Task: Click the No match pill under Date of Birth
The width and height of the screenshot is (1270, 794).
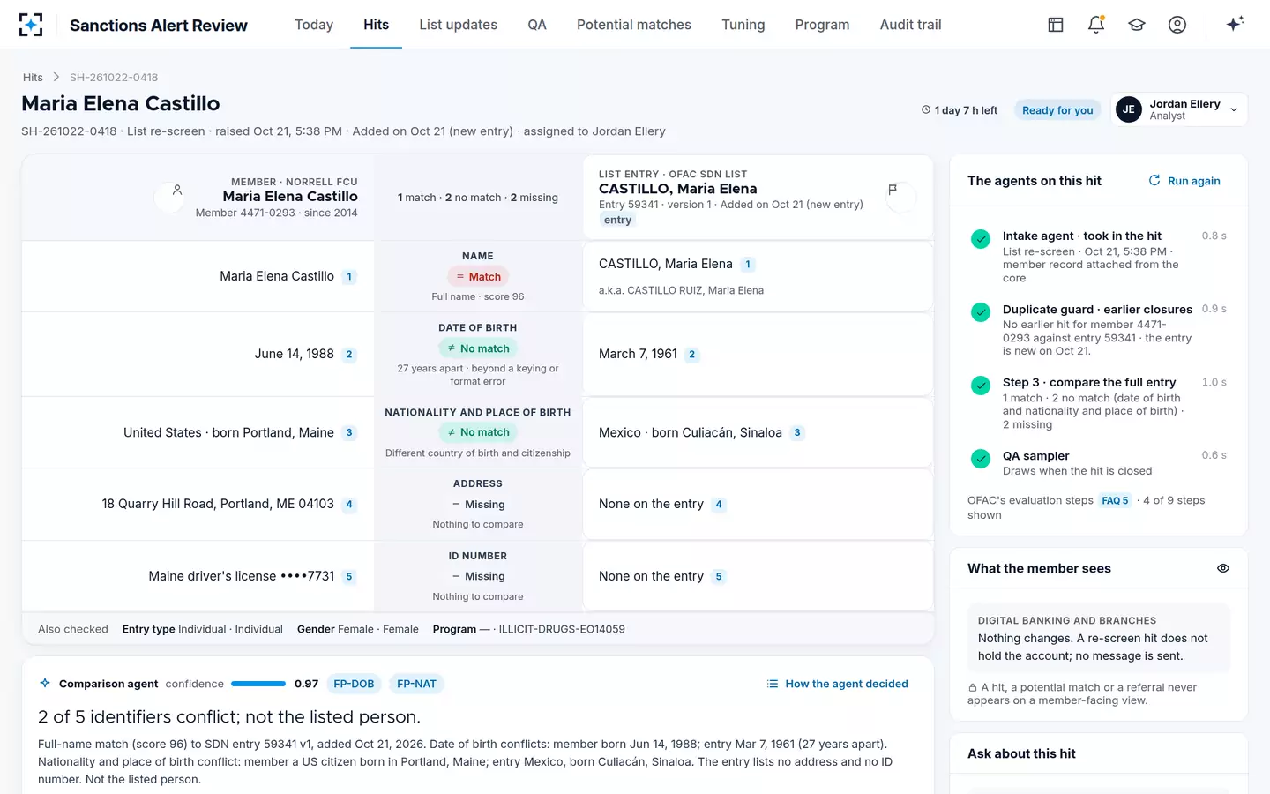Action: 478,348
